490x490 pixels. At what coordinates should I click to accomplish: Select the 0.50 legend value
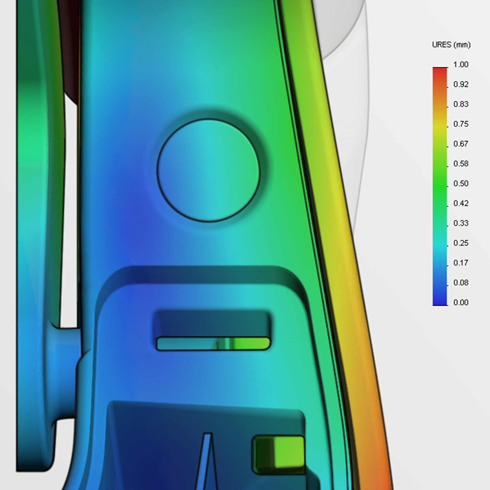tap(461, 183)
